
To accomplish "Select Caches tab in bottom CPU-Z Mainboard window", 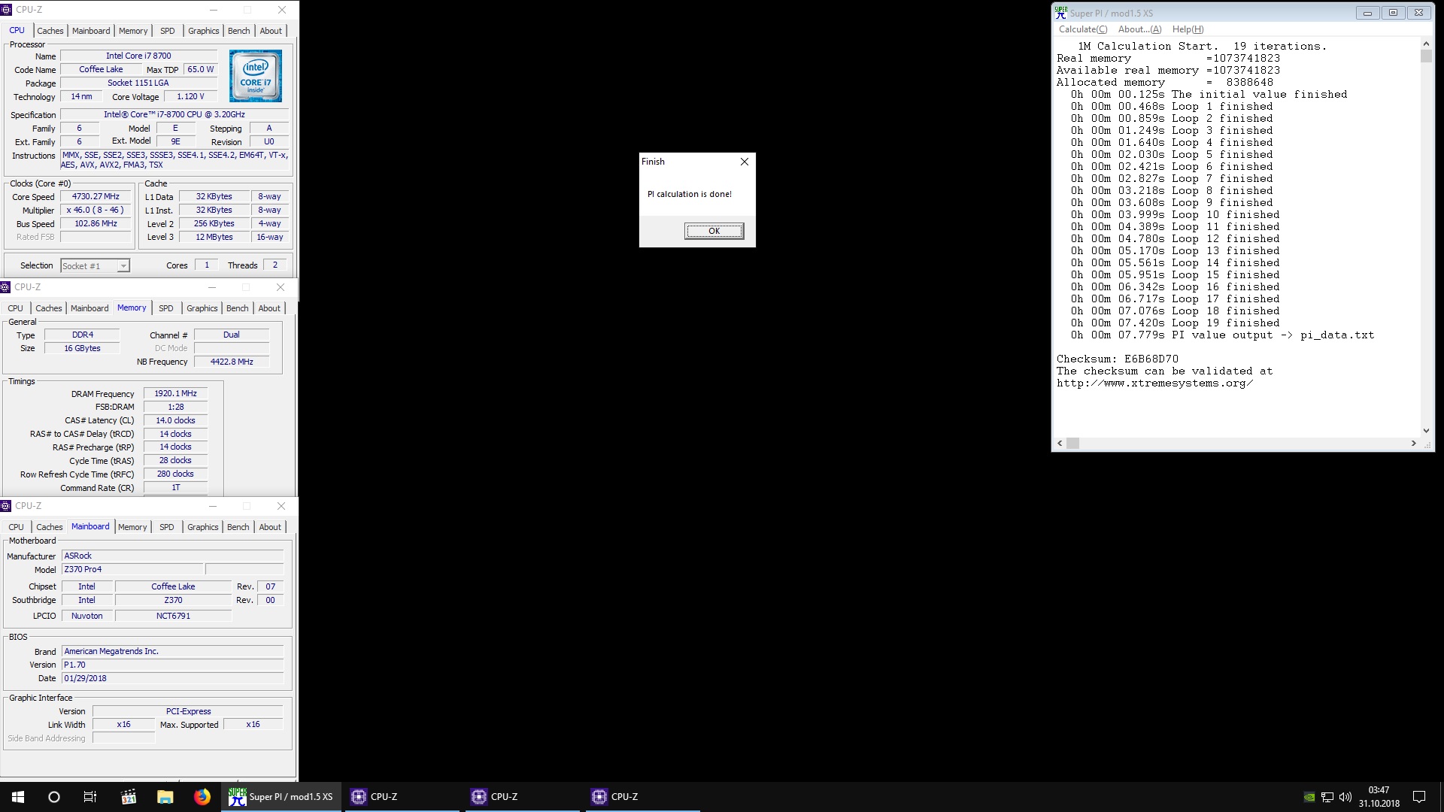I will [x=50, y=527].
